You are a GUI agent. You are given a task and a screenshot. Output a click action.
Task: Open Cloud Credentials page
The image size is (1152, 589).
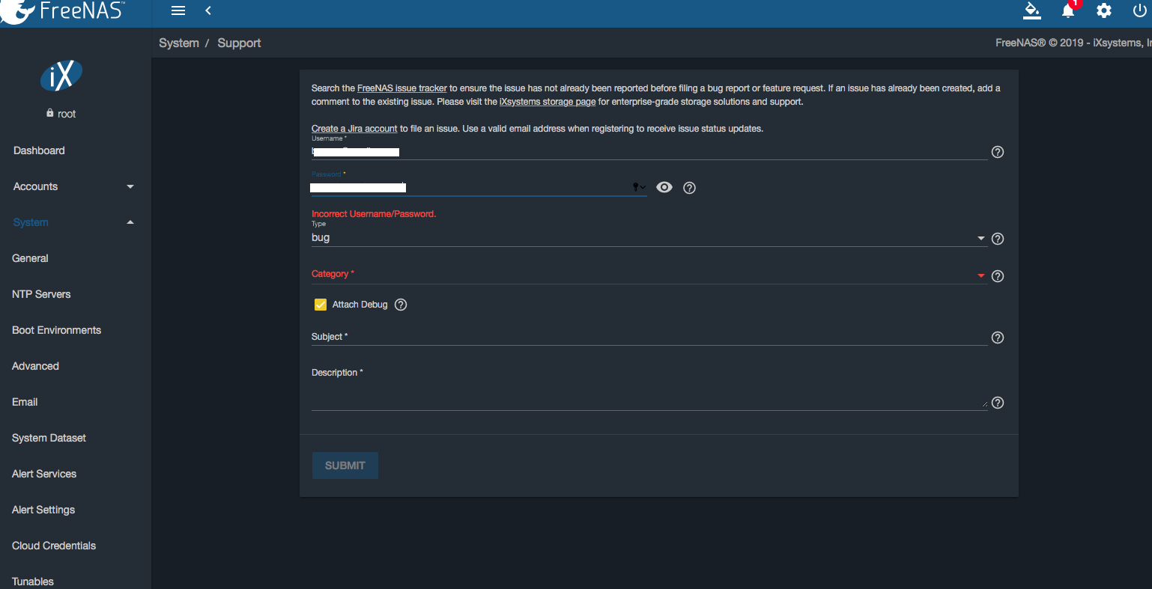[54, 546]
